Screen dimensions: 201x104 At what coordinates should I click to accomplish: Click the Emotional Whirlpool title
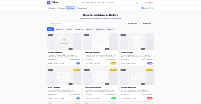coord(92,53)
